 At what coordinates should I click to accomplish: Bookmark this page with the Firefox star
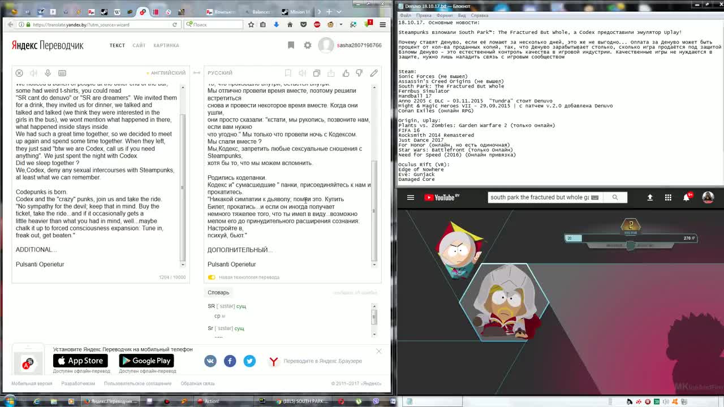point(251,24)
